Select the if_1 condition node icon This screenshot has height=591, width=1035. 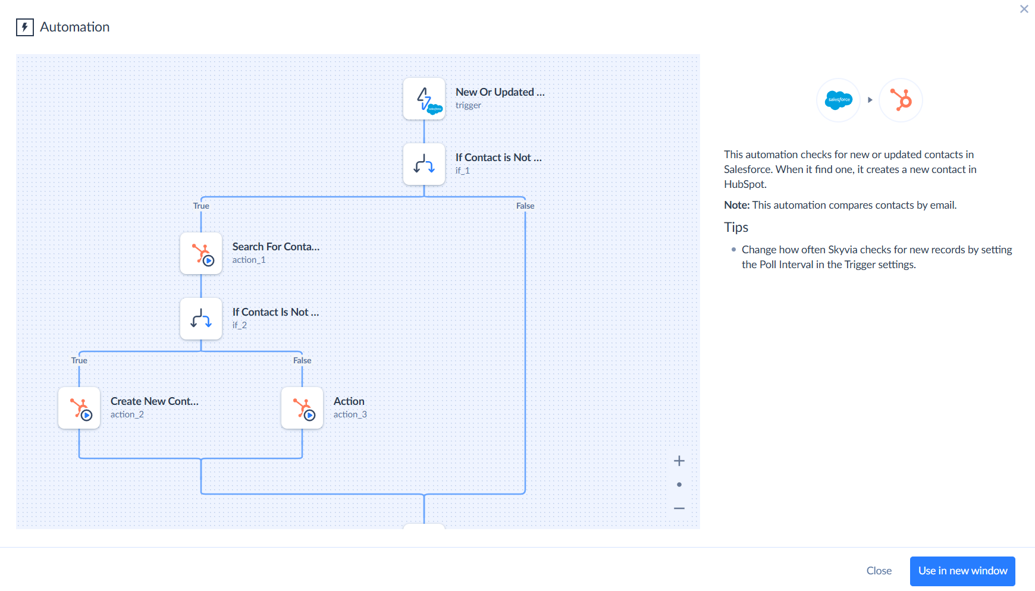(x=424, y=164)
